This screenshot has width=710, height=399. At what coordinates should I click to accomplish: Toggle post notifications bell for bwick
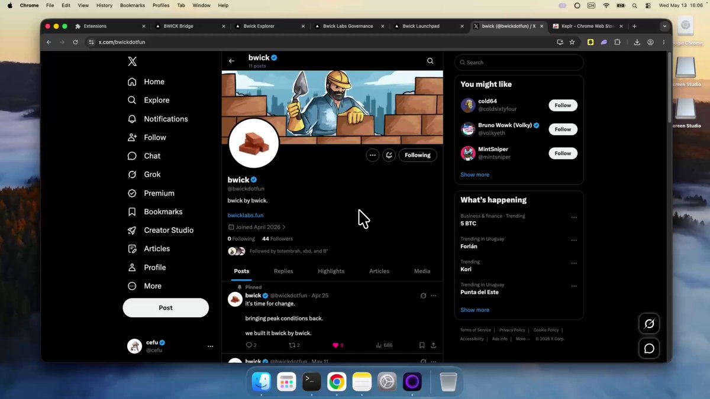pos(389,155)
